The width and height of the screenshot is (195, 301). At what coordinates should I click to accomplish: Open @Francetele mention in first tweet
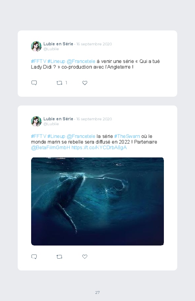coord(81,61)
